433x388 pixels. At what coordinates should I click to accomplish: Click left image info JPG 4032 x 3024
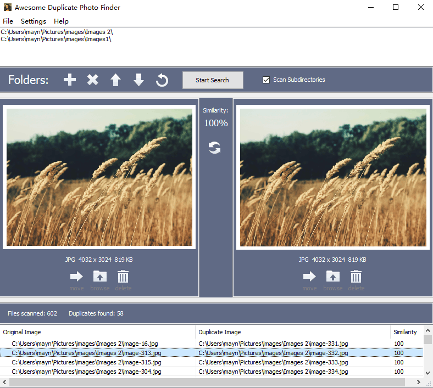pos(99,260)
